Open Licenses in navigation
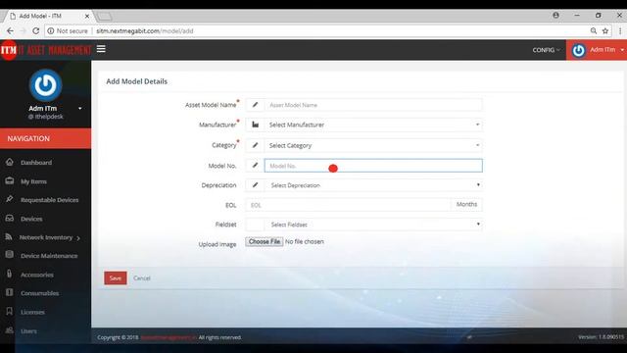The image size is (627, 353). click(x=32, y=312)
